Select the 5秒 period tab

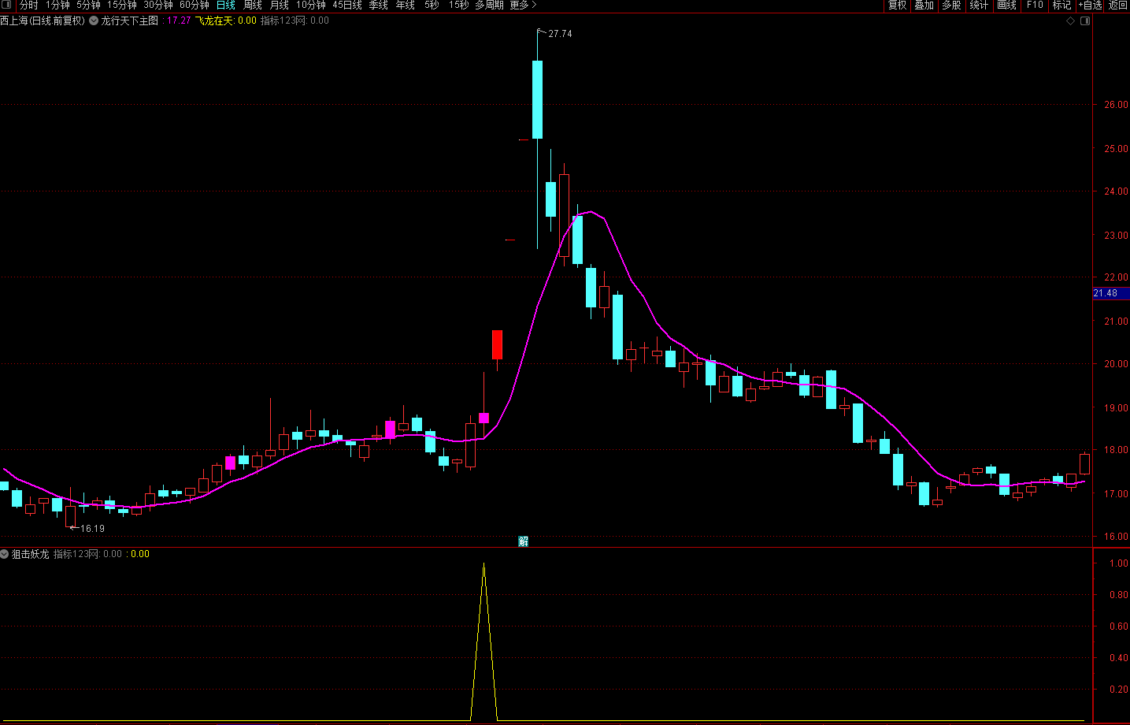432,6
